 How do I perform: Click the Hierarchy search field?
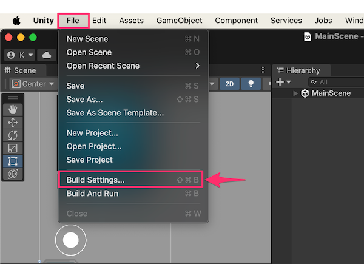(x=336, y=82)
